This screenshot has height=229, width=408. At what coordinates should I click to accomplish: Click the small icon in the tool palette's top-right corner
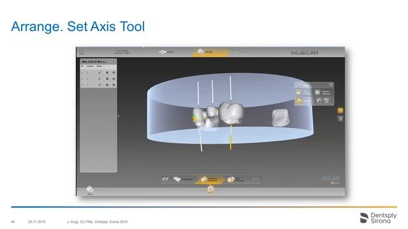331,85
